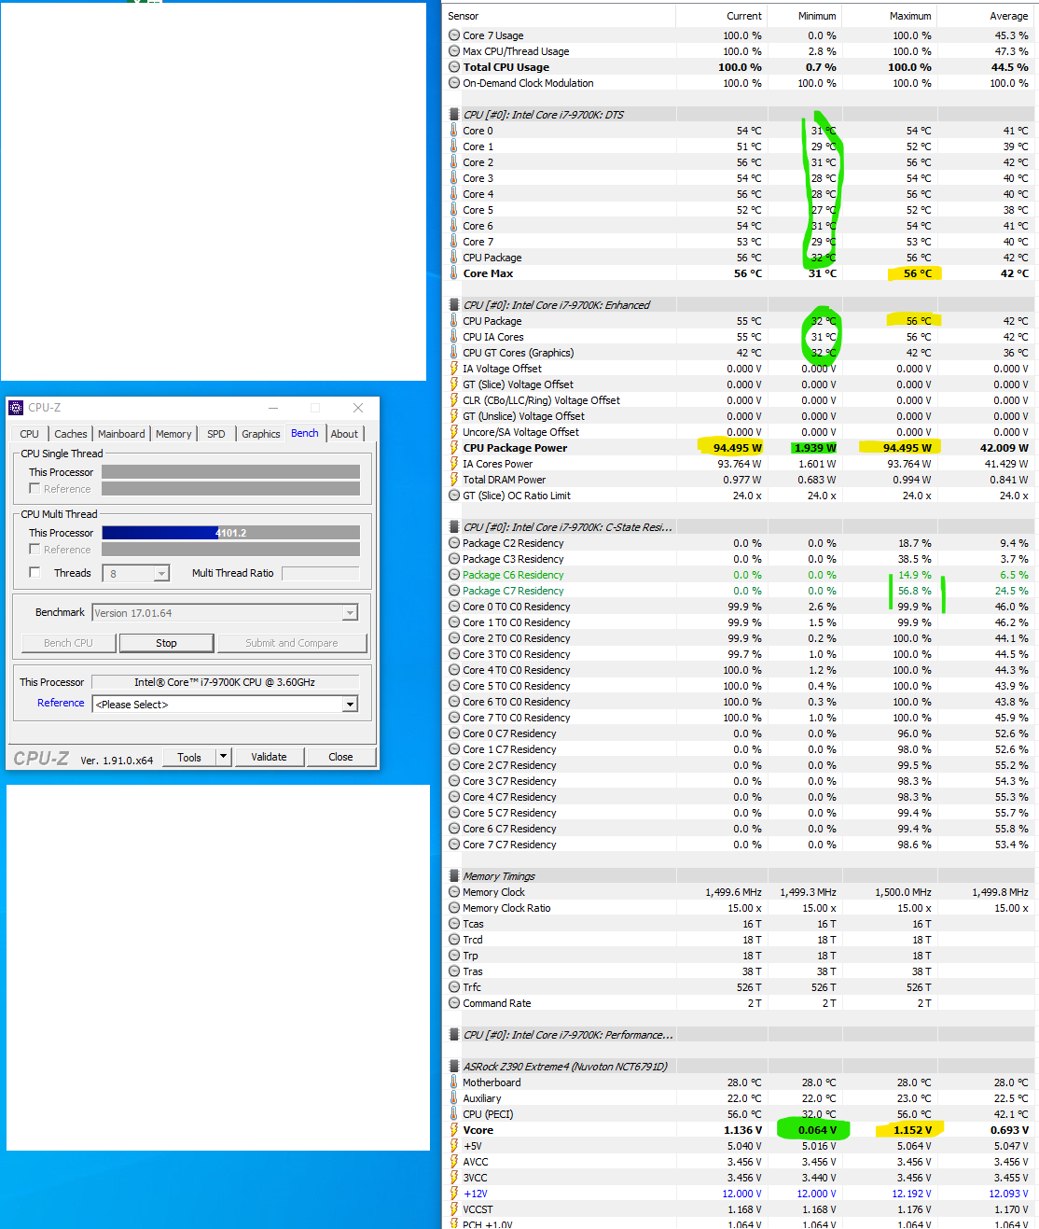The height and width of the screenshot is (1229, 1039).
Task: Select the CPU Package Power row label
Action: point(515,448)
